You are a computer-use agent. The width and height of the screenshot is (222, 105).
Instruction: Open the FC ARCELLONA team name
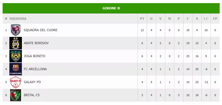[x=35, y=69]
